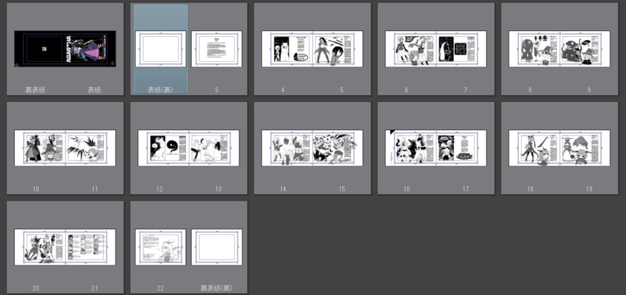The width and height of the screenshot is (626, 295).
Task: Select page 12 thumbnail
Action: 163,148
